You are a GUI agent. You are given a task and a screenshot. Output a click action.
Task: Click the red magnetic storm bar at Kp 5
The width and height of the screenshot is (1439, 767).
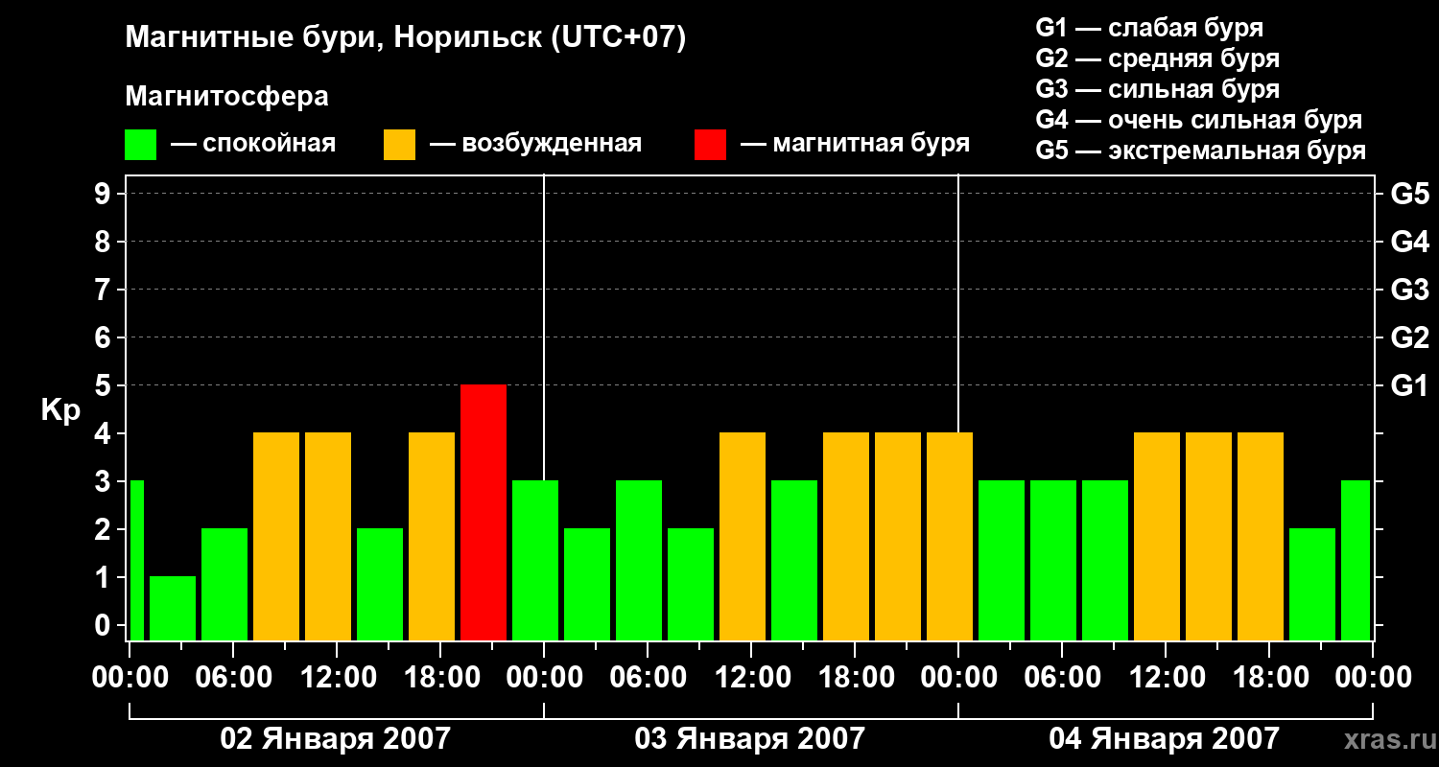(x=484, y=512)
